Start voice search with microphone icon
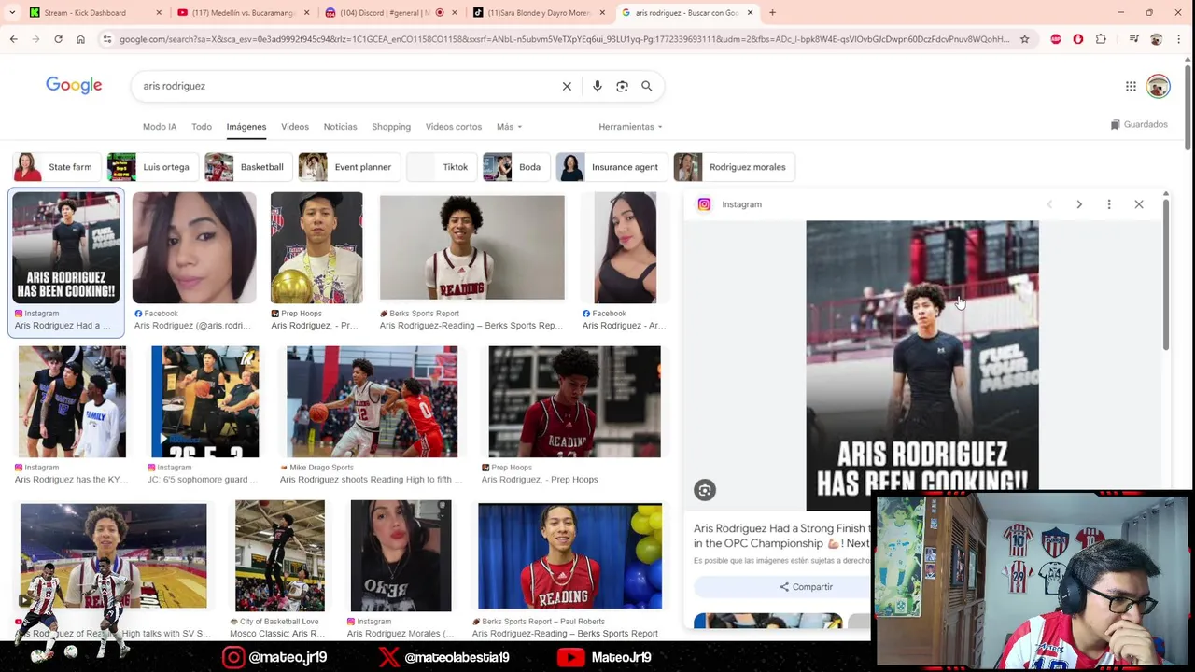This screenshot has height=672, width=1195. coord(597,86)
